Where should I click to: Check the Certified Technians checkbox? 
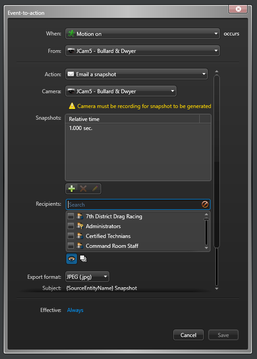pos(71,236)
